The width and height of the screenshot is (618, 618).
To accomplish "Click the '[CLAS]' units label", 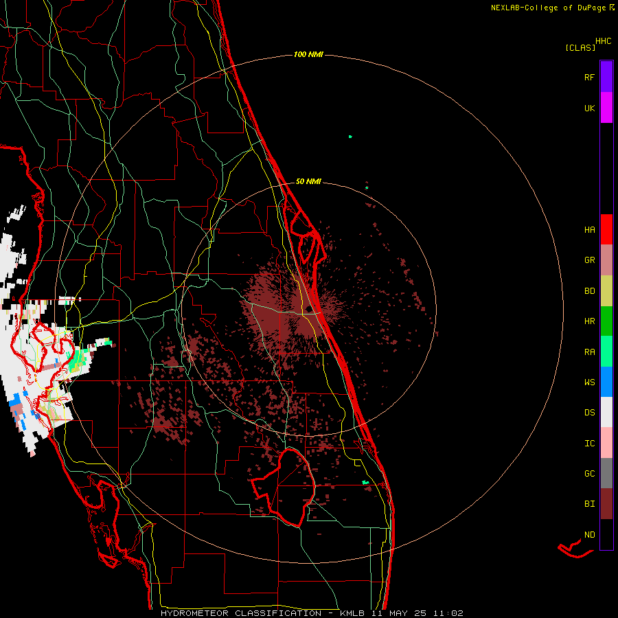I will [580, 48].
